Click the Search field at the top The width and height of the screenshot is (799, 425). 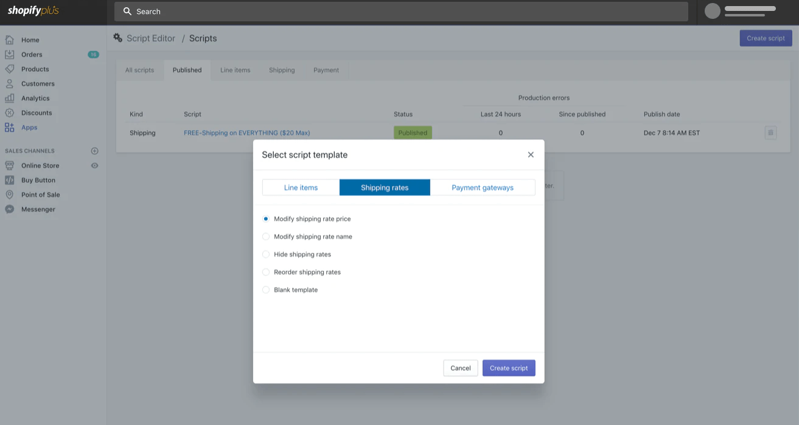click(402, 11)
